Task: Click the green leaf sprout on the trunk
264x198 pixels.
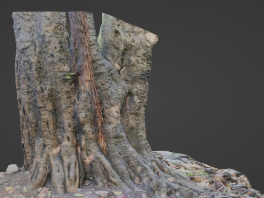Action: tap(70, 76)
